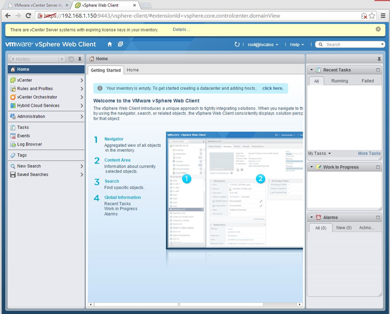The width and height of the screenshot is (390, 314).
Task: Click the vSphere Web Client screenshot thumbnail
Action: [234, 190]
